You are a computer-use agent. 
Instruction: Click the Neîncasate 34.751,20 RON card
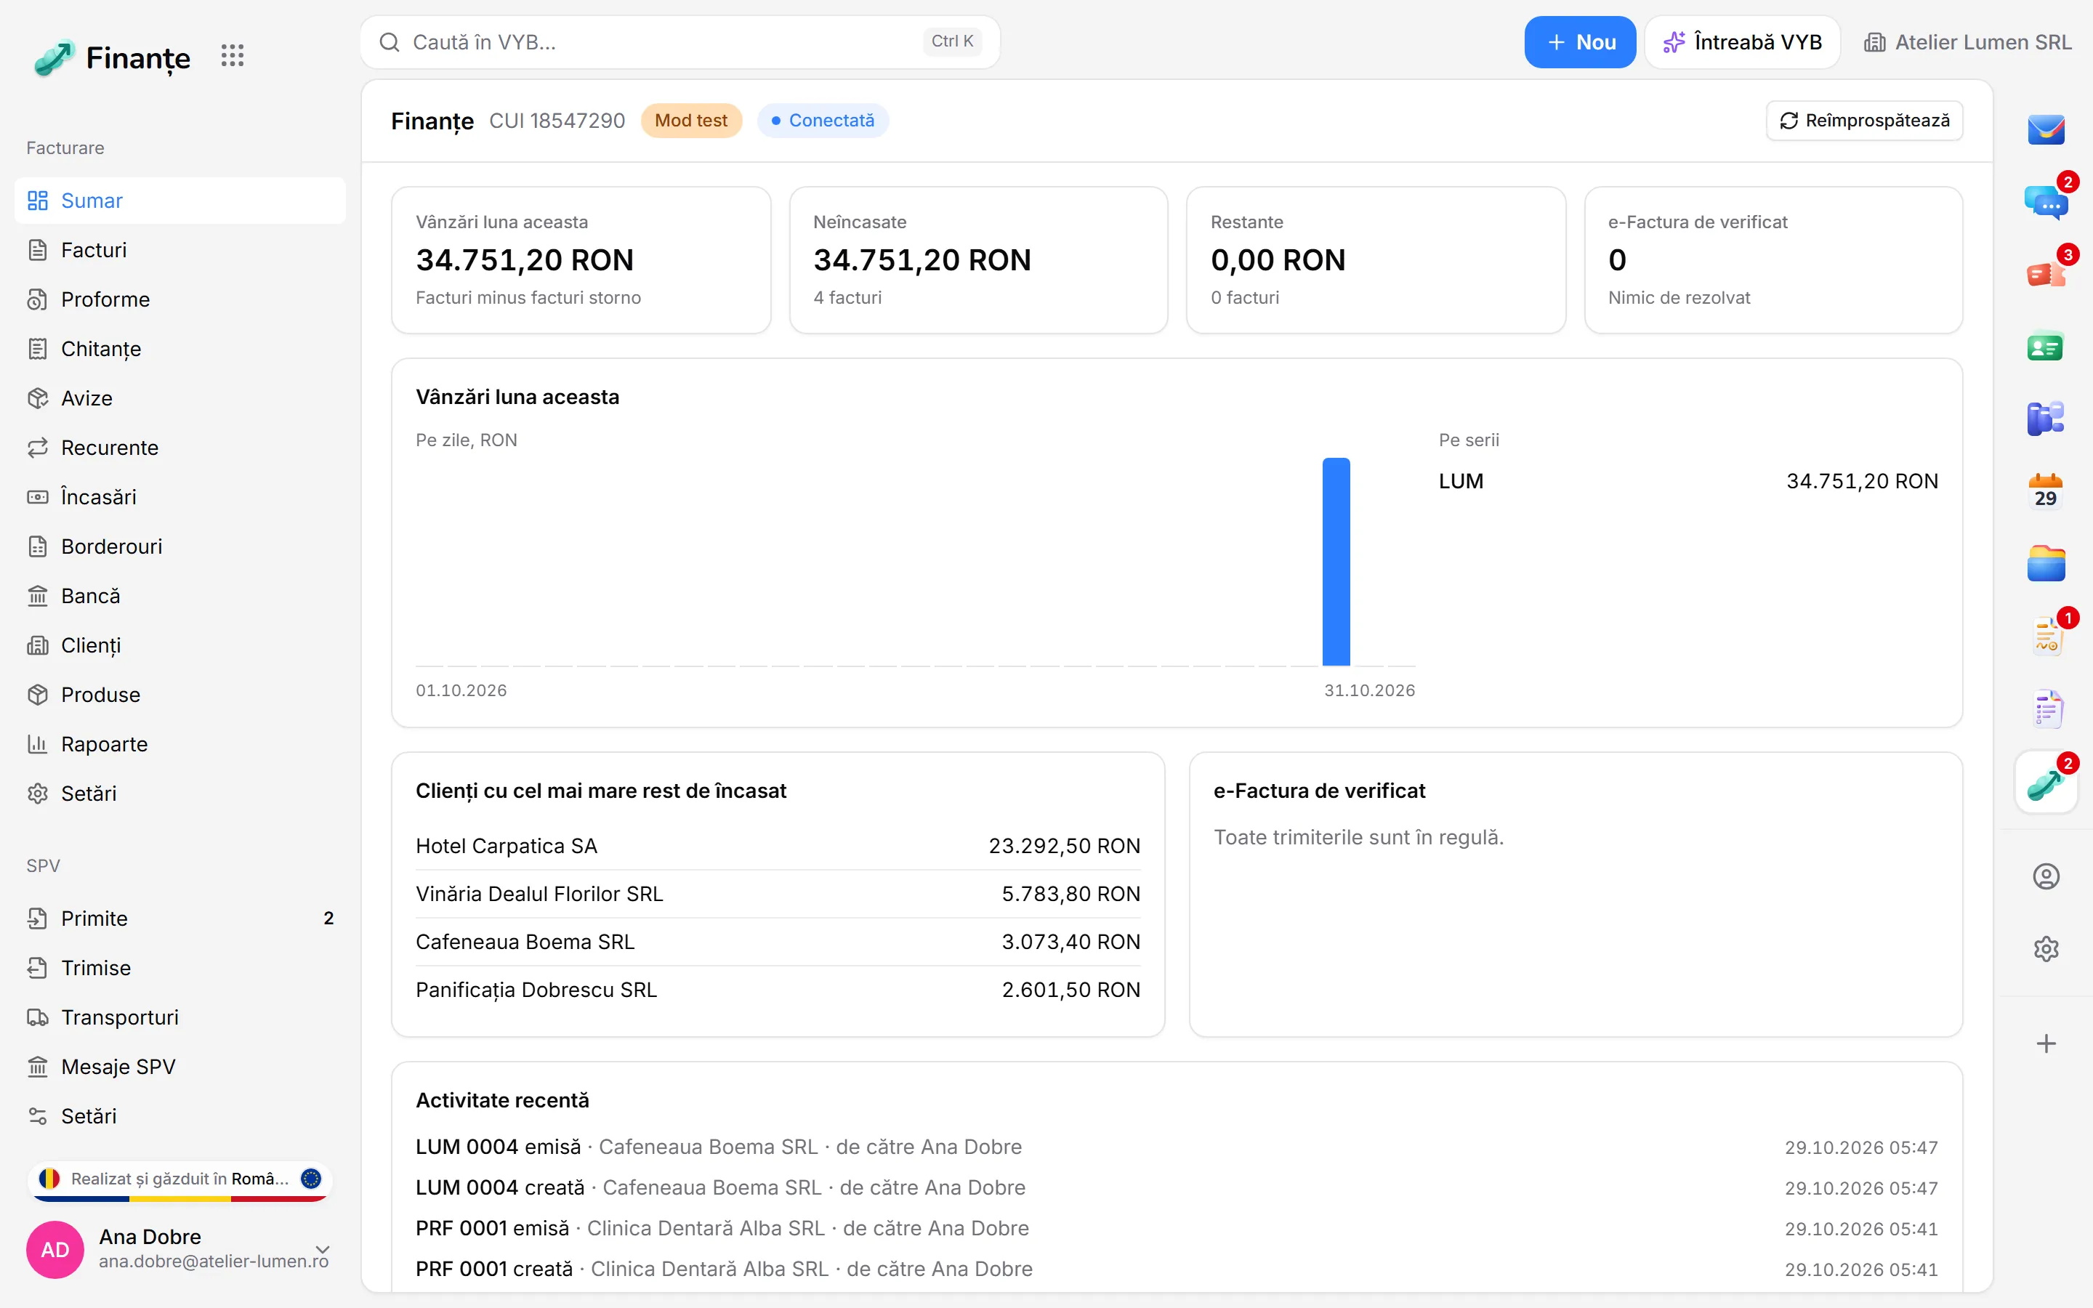[978, 259]
